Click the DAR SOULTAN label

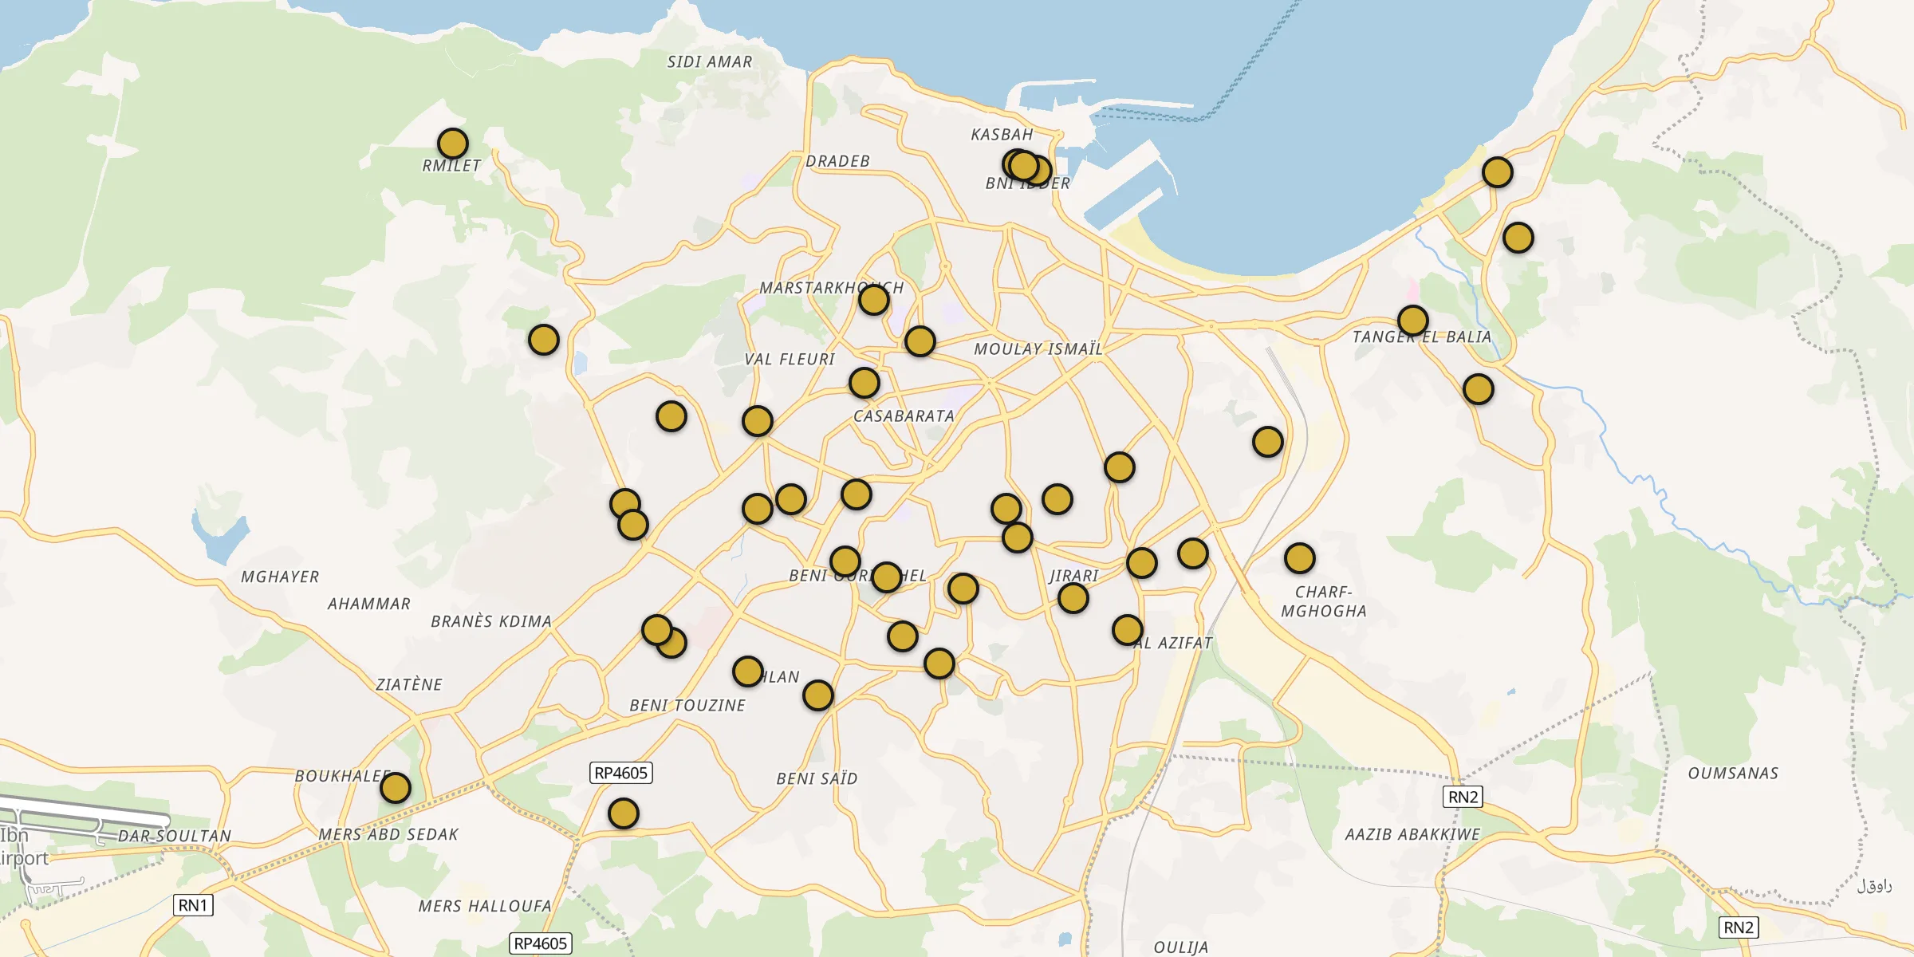175,836
